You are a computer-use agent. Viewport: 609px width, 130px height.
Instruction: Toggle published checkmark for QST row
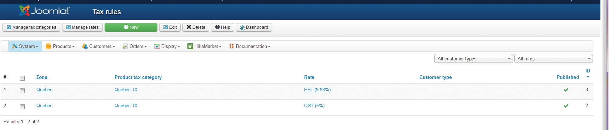point(566,106)
